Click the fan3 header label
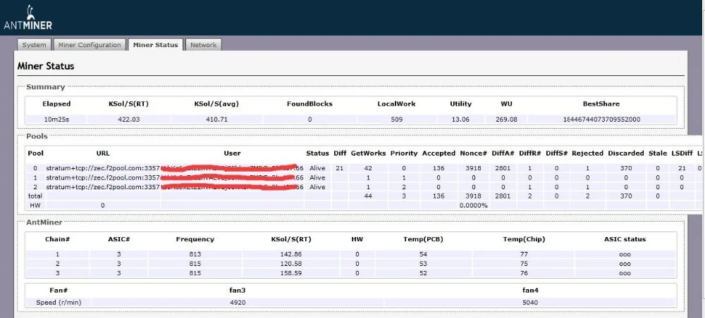705x318 pixels. pyautogui.click(x=238, y=290)
